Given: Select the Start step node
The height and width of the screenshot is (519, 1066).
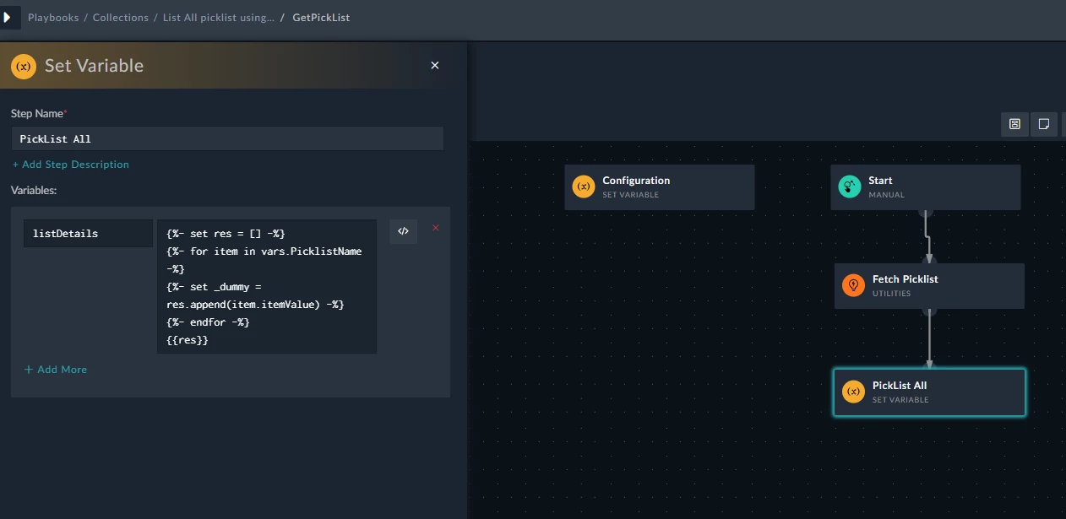Looking at the screenshot, I should 926,187.
